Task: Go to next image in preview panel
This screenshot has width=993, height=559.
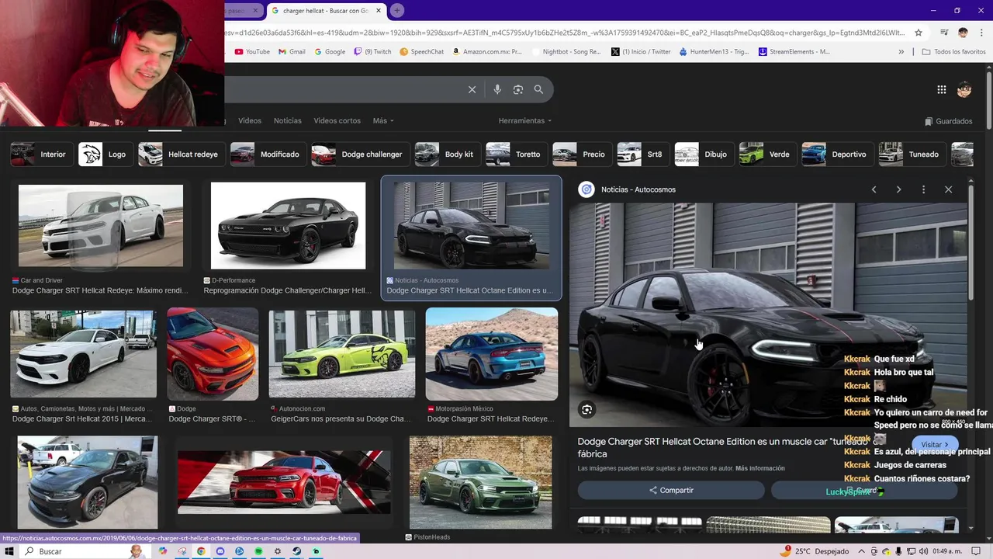Action: tap(898, 189)
